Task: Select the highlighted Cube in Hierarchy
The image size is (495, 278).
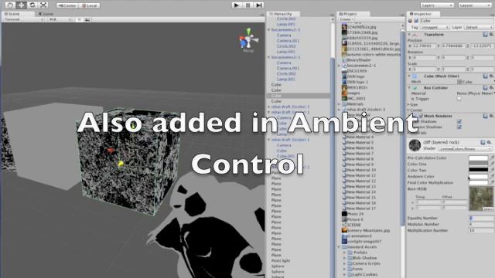Action: point(299,96)
